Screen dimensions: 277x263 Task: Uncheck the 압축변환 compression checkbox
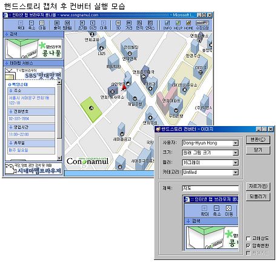(x=248, y=246)
